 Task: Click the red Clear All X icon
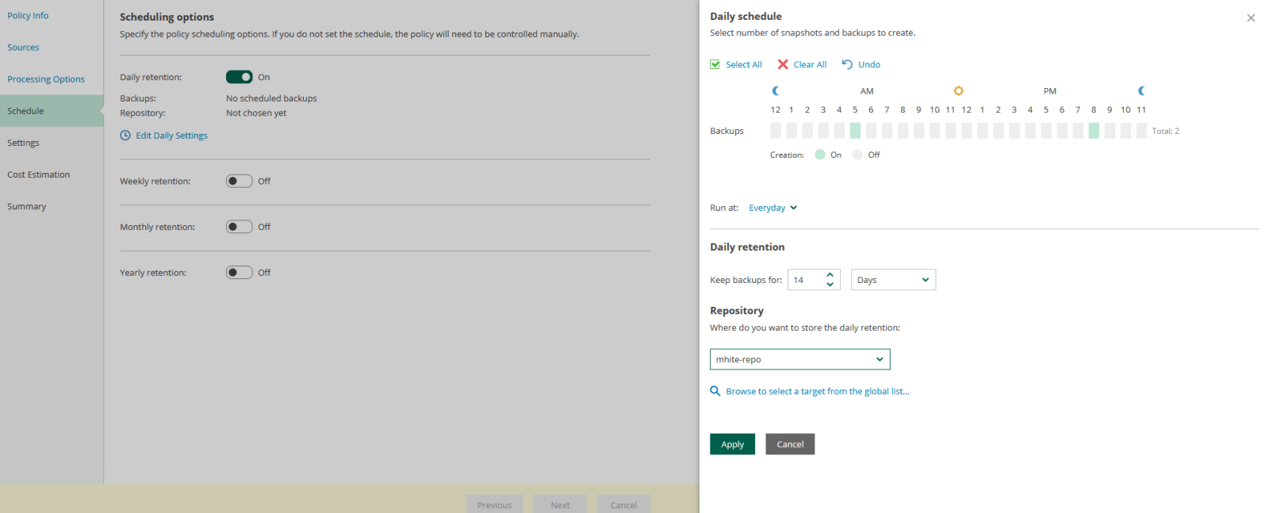[783, 65]
